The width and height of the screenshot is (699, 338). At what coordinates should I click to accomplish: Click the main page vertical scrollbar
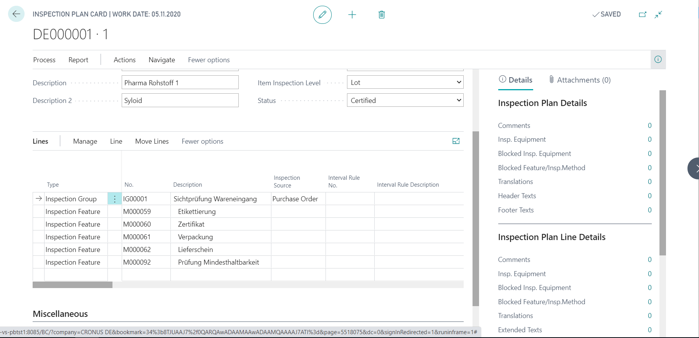(x=476, y=219)
